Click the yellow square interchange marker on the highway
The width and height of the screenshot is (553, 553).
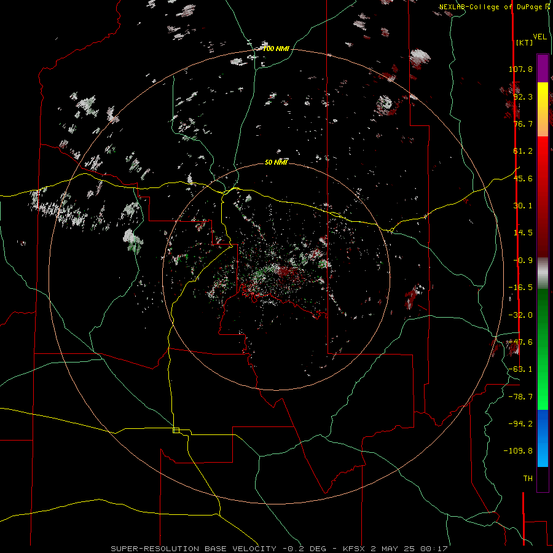pyautogui.click(x=176, y=430)
